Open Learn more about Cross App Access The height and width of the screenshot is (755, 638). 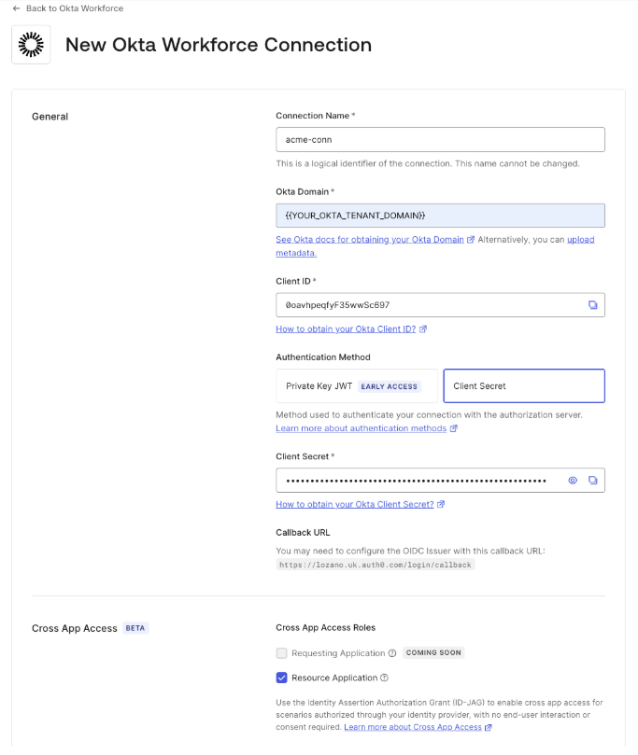coord(413,727)
